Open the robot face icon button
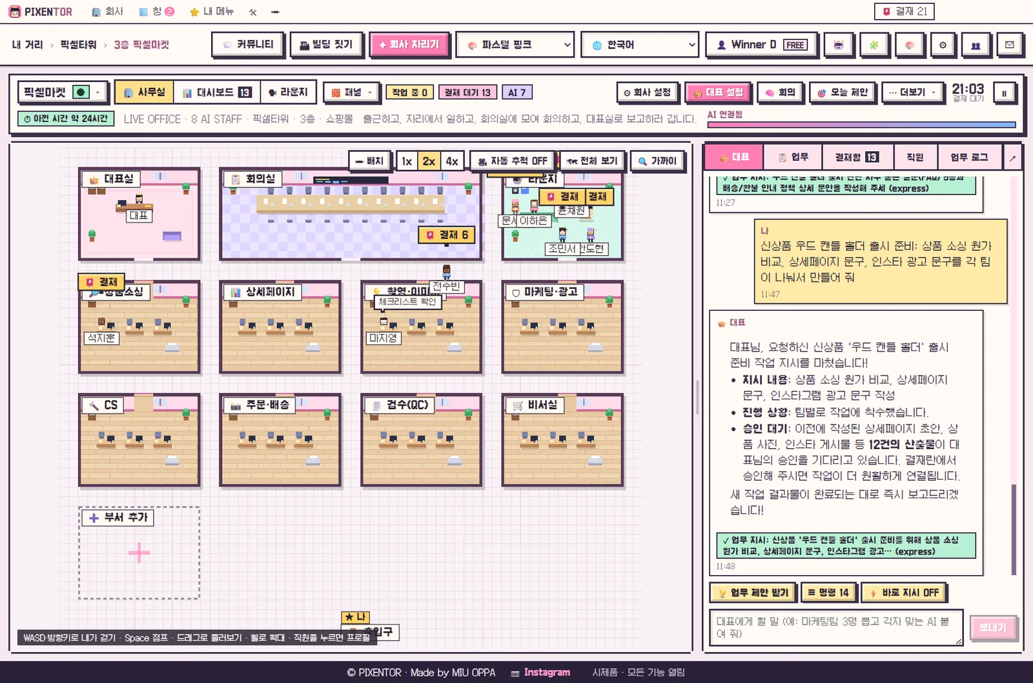 pos(839,45)
